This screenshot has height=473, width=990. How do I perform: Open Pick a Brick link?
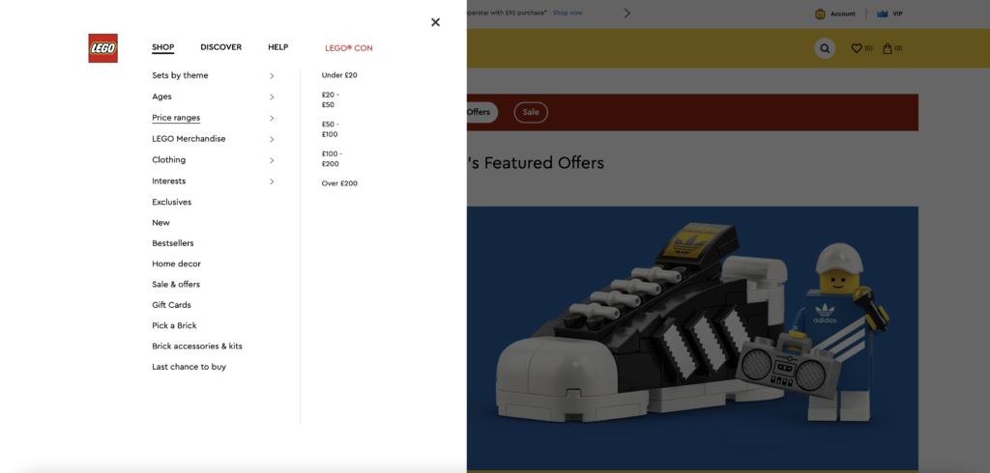coord(174,325)
